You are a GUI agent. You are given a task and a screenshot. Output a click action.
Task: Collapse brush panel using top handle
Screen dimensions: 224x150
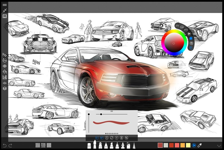coord(112,111)
